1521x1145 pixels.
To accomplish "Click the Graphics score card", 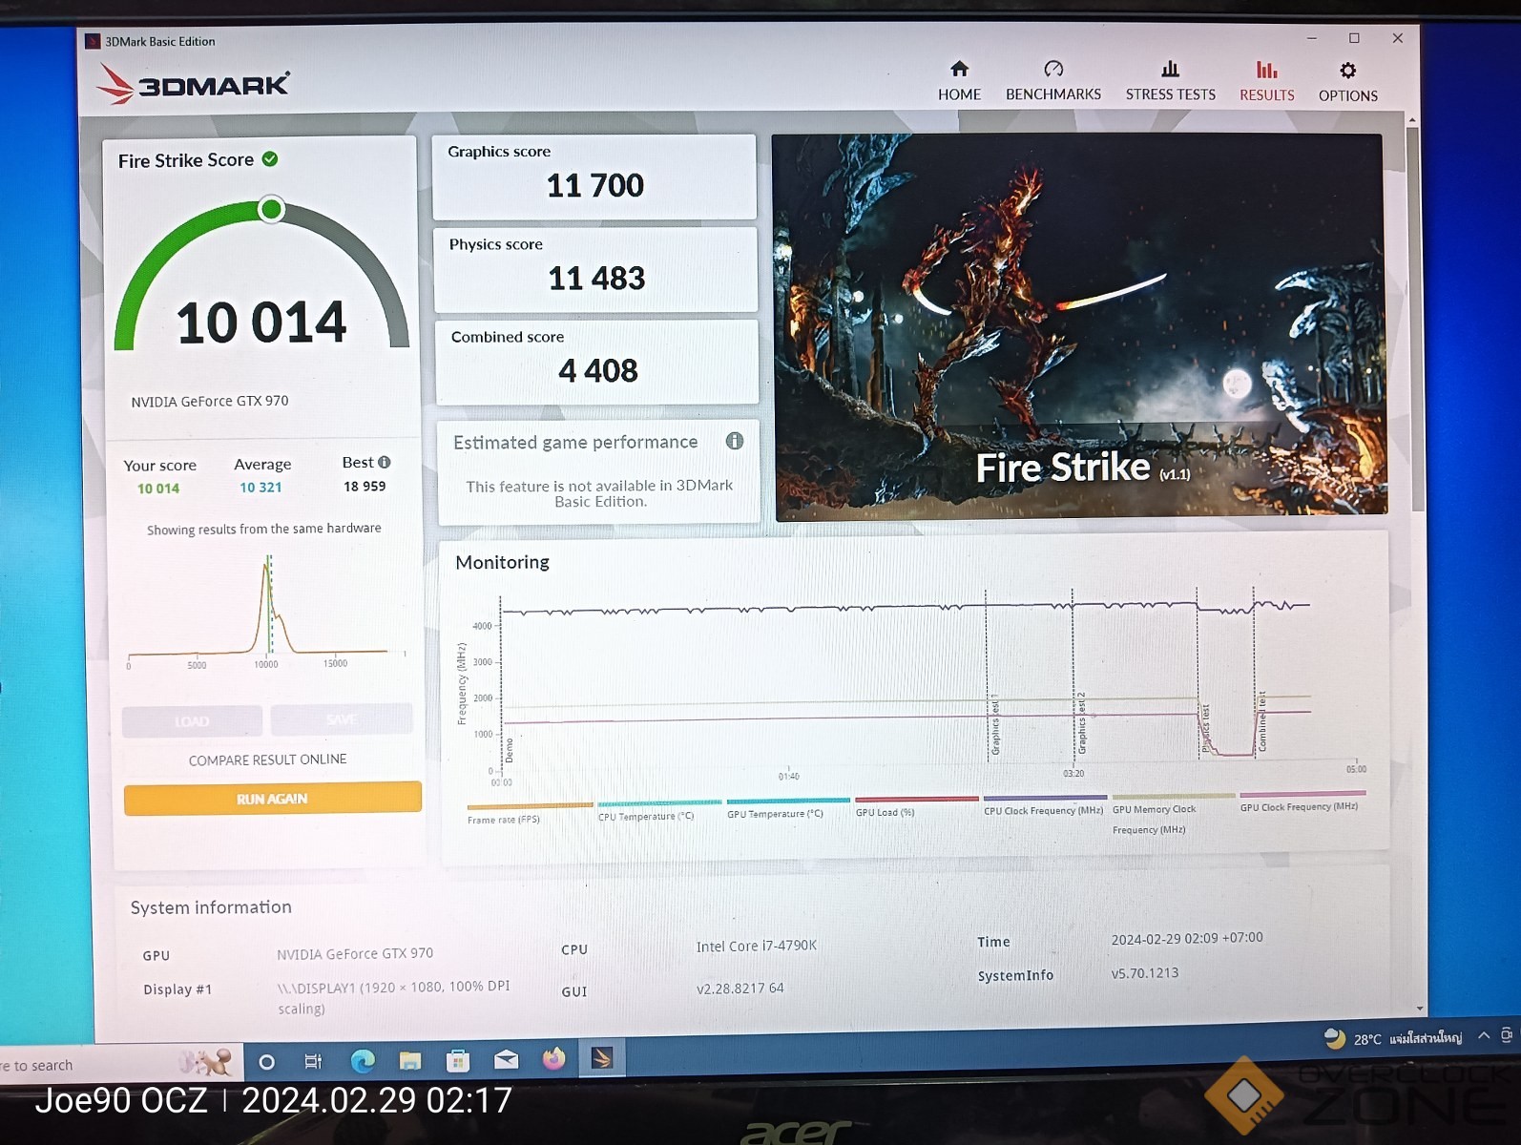I will tap(594, 177).
